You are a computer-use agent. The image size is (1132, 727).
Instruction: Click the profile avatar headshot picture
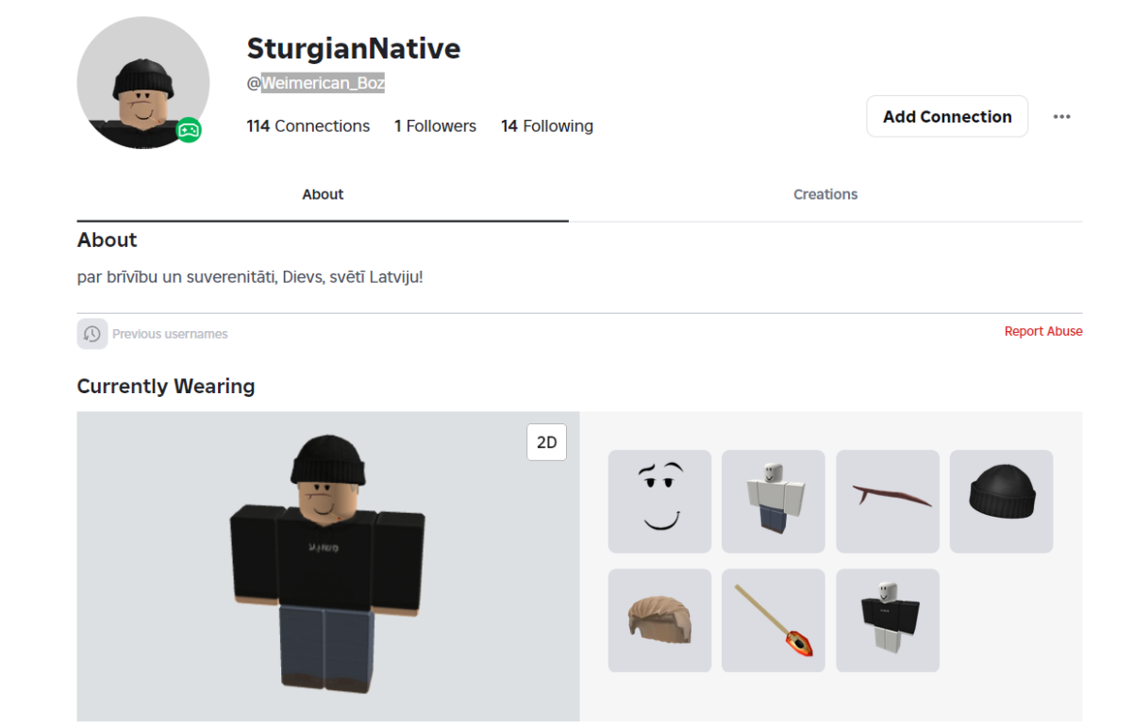(x=143, y=82)
